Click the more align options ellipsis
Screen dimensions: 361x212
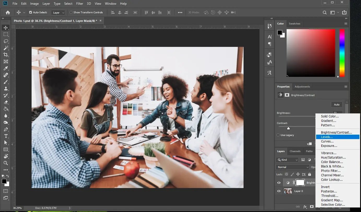pyautogui.click(x=180, y=12)
